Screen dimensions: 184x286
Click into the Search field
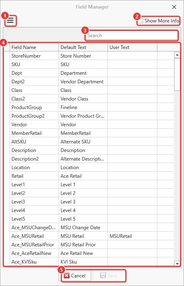point(131,36)
